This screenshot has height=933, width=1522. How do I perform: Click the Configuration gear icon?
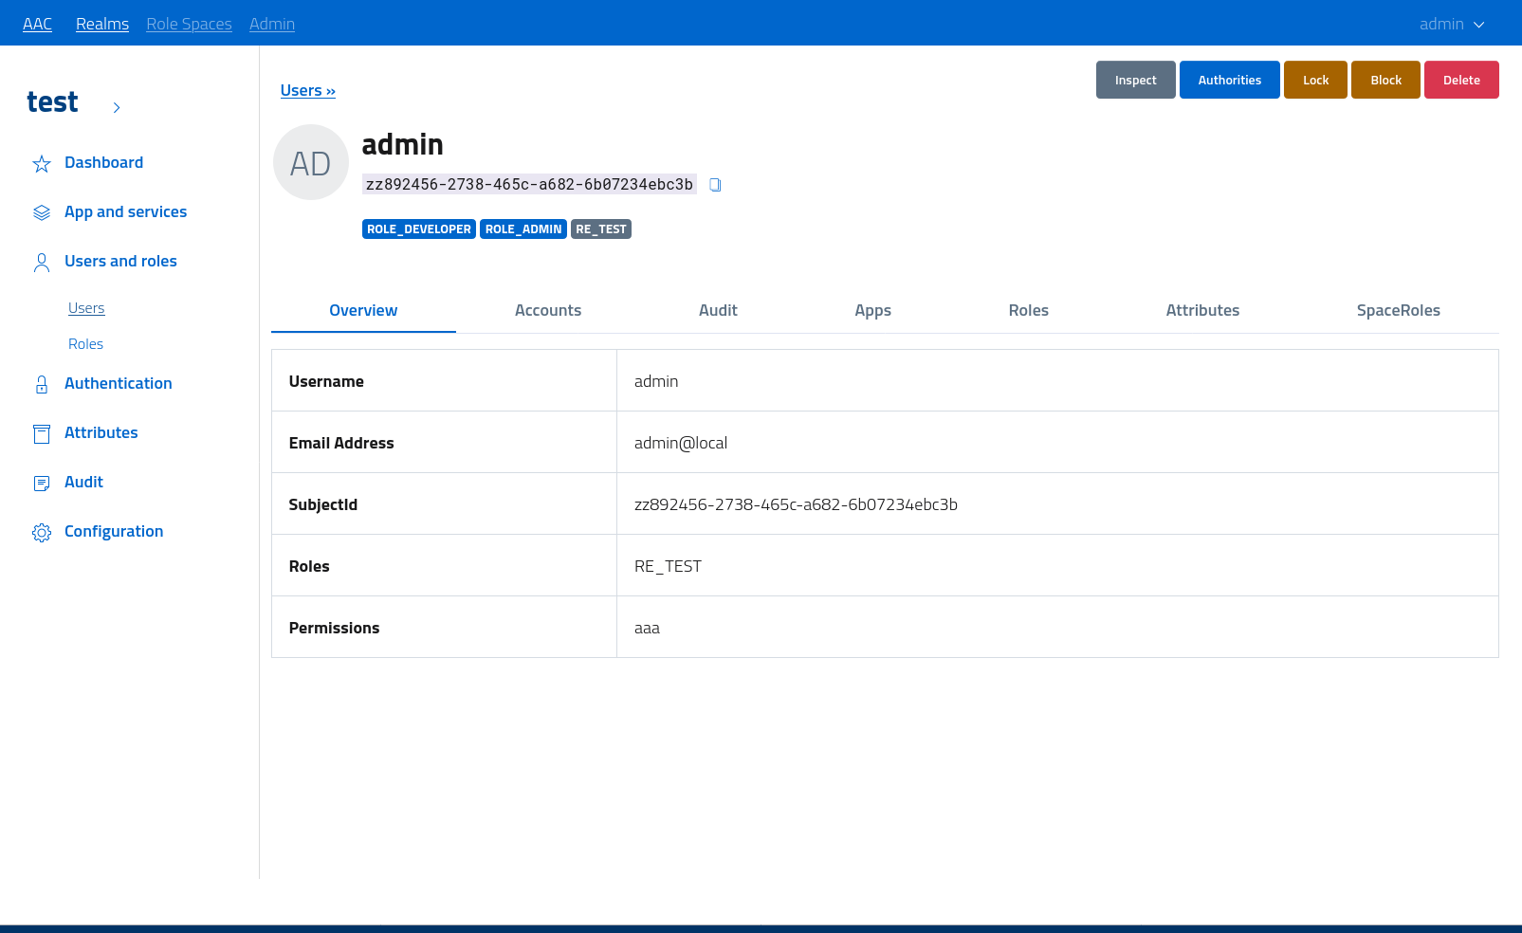tap(42, 533)
